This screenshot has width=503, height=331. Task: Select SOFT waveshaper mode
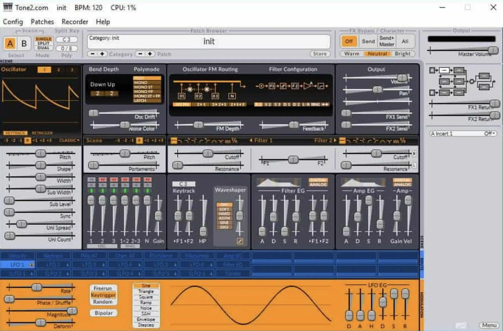[x=224, y=209]
